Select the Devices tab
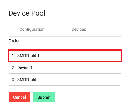129x108 pixels. [x=79, y=29]
